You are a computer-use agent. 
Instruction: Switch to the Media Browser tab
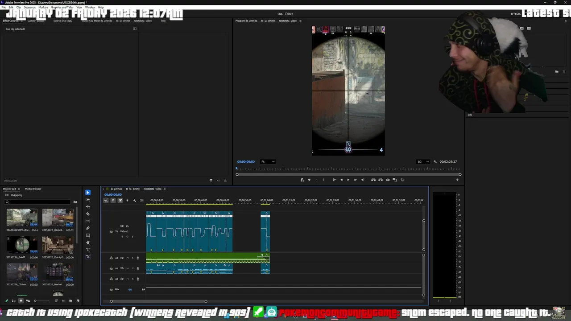pos(33,189)
